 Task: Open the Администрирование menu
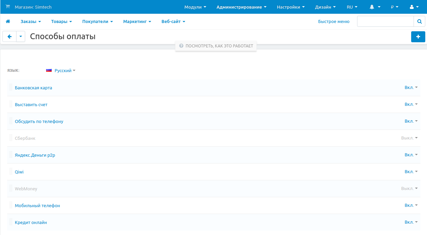coord(241,7)
